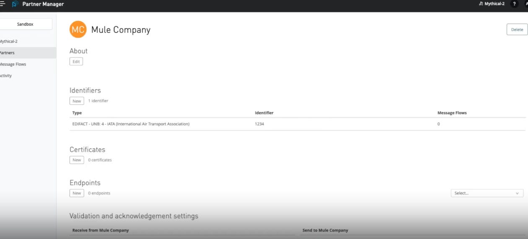Screen dimensions: 528x239
Task: Open the Select... endpoint dropdown
Action: coord(487,193)
